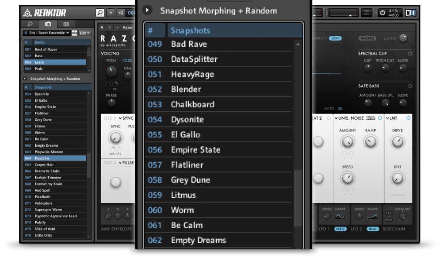Select Hypnotic Agressisse Lead snapshot
This screenshot has height=261, width=440.
(55, 216)
